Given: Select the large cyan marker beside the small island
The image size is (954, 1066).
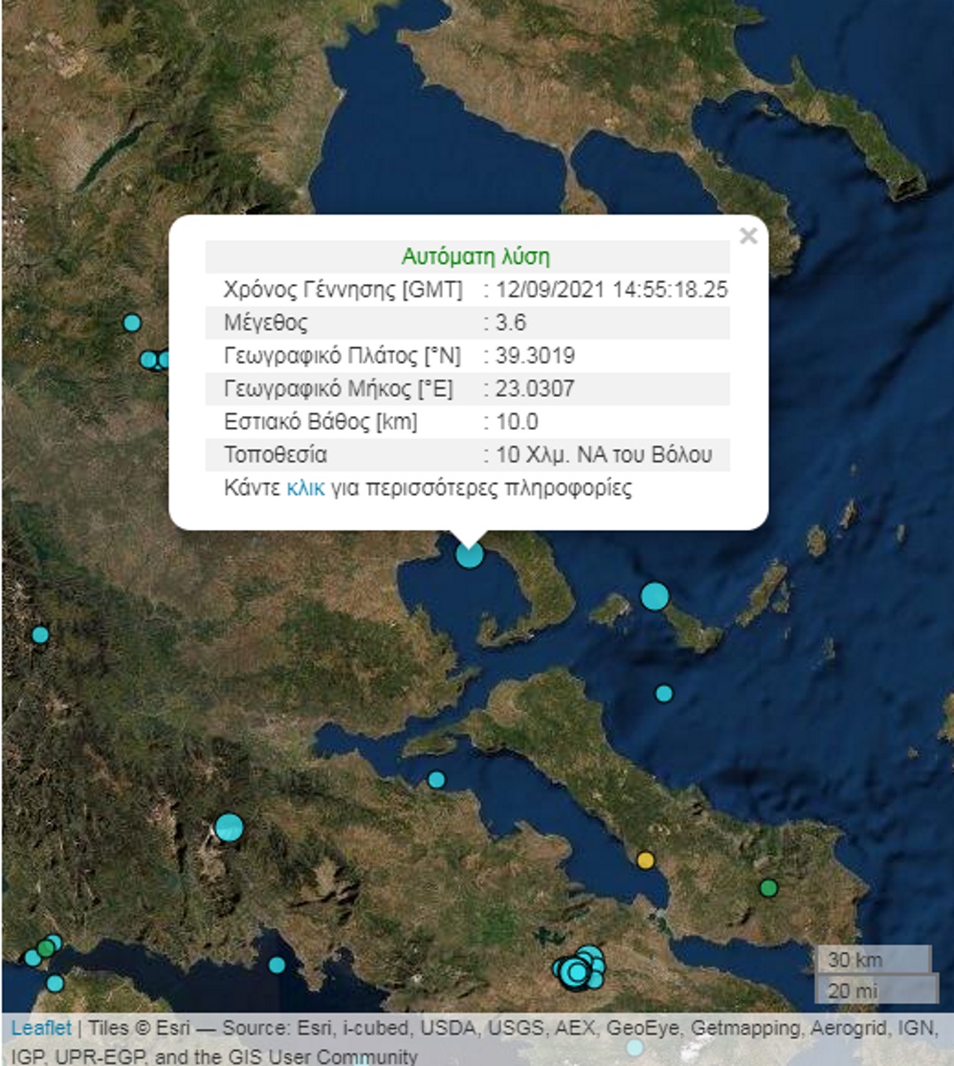Looking at the screenshot, I should click(x=654, y=596).
